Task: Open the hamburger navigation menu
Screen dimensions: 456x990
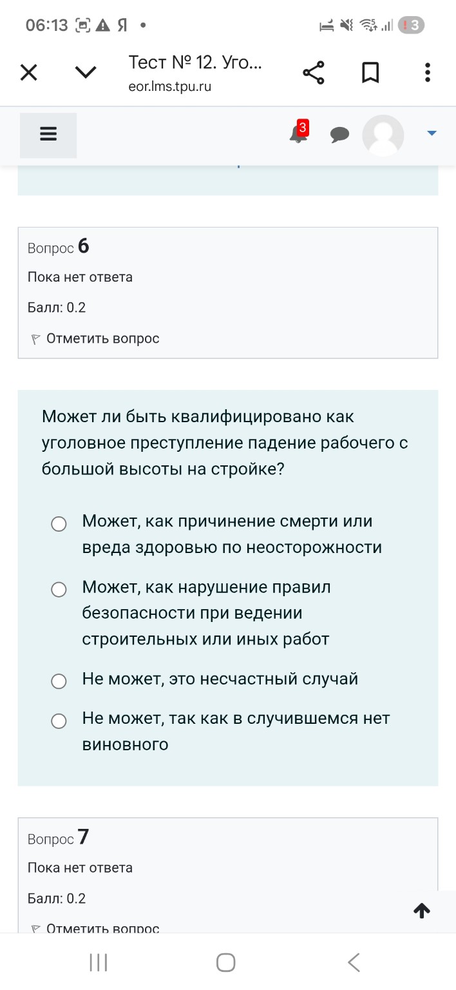Action: pyautogui.click(x=48, y=135)
